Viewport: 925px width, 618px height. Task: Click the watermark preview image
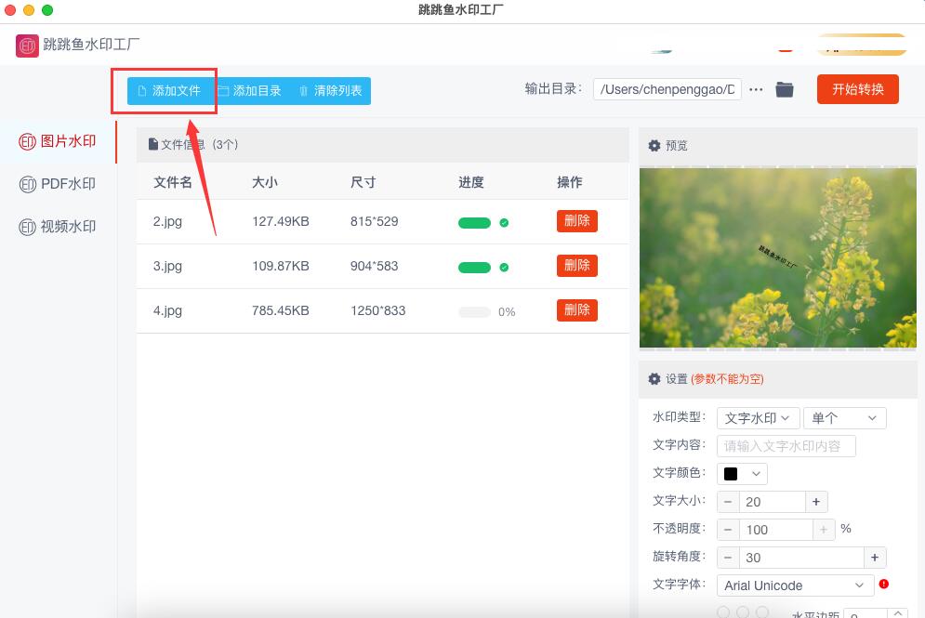777,257
